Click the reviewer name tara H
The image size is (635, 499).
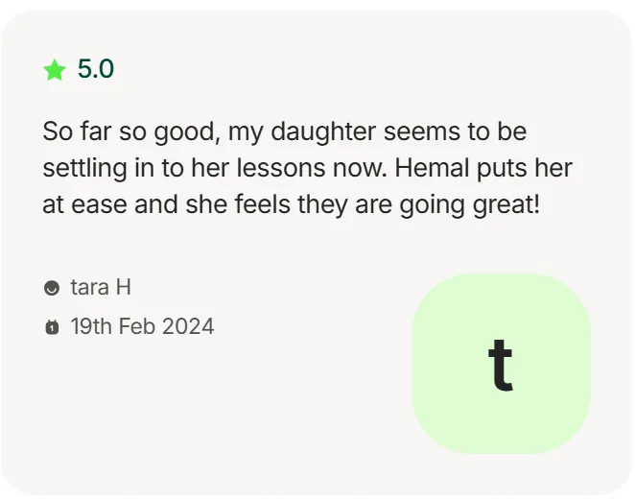click(101, 287)
